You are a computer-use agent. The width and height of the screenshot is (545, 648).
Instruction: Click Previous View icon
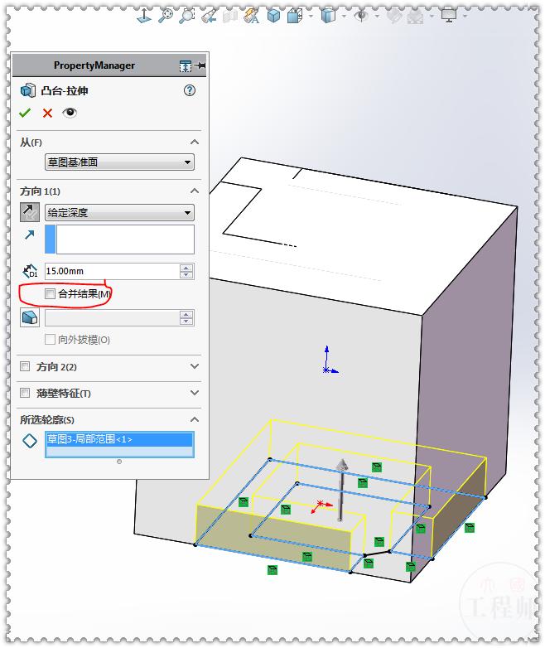[209, 16]
